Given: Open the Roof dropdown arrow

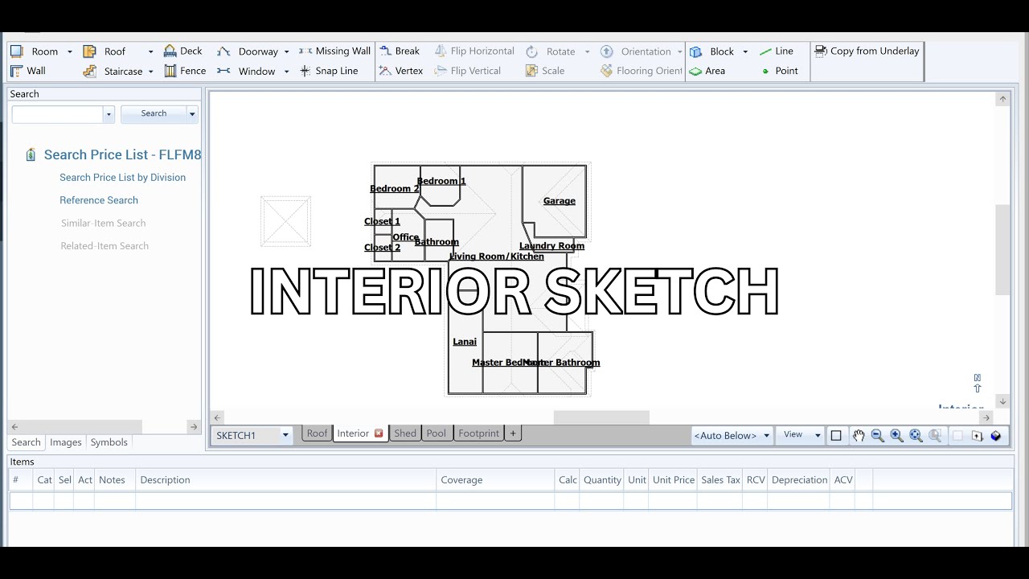Looking at the screenshot, I should pyautogui.click(x=150, y=51).
